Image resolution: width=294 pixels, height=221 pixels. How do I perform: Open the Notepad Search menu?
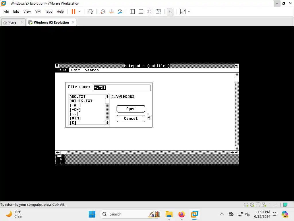[92, 70]
